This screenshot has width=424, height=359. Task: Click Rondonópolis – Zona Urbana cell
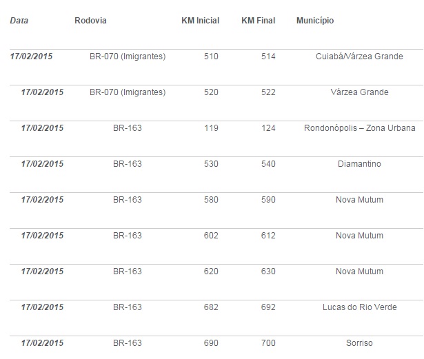359,128
